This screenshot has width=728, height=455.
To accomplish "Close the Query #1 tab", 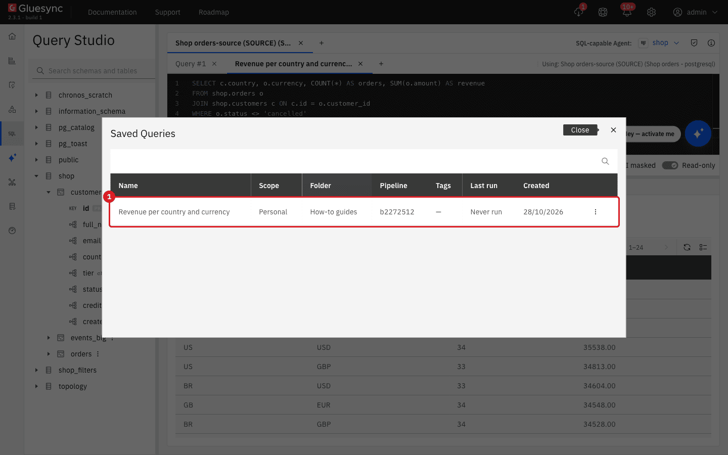I will point(214,64).
